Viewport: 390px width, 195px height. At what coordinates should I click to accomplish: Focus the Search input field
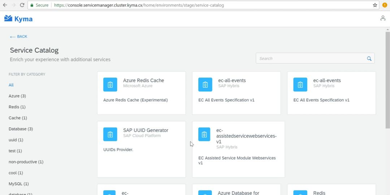coord(315,58)
